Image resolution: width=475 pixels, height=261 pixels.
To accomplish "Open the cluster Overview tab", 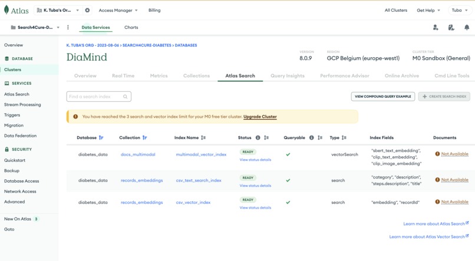I will [85, 75].
